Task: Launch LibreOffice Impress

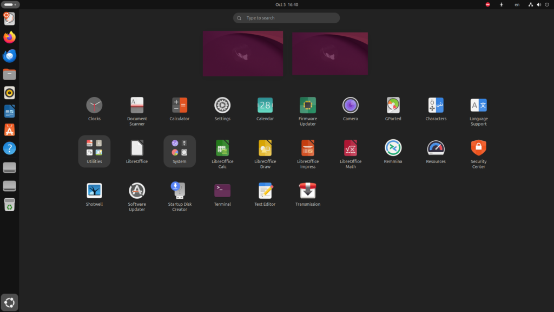Action: 308,154
